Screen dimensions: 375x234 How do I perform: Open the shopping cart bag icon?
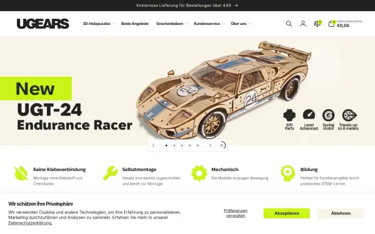point(331,24)
